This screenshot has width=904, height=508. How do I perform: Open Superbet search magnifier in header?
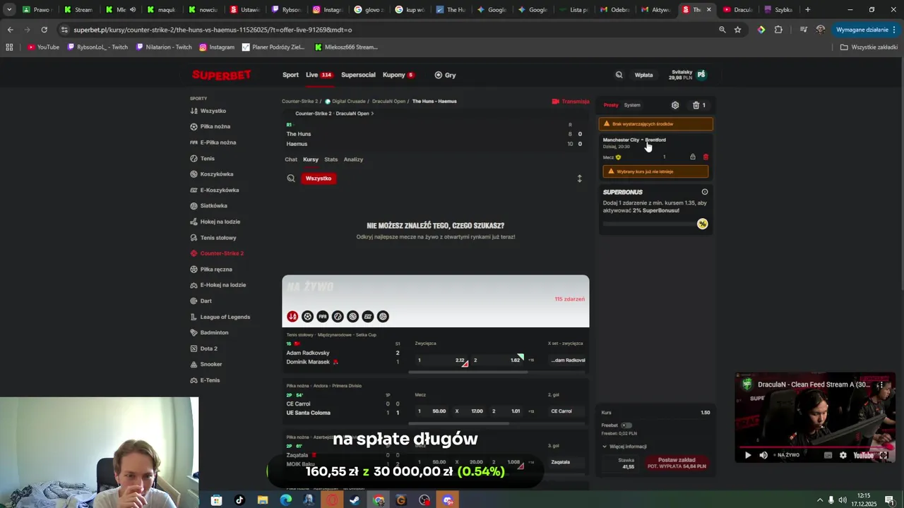pyautogui.click(x=619, y=75)
